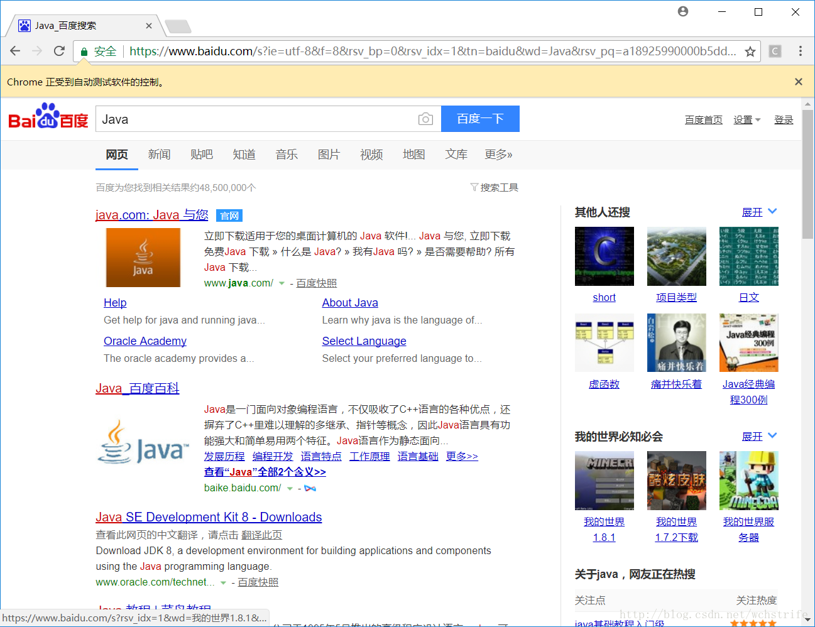Open the java.com: Java 与您 result
Image resolution: width=815 pixels, height=627 pixels.
[152, 215]
